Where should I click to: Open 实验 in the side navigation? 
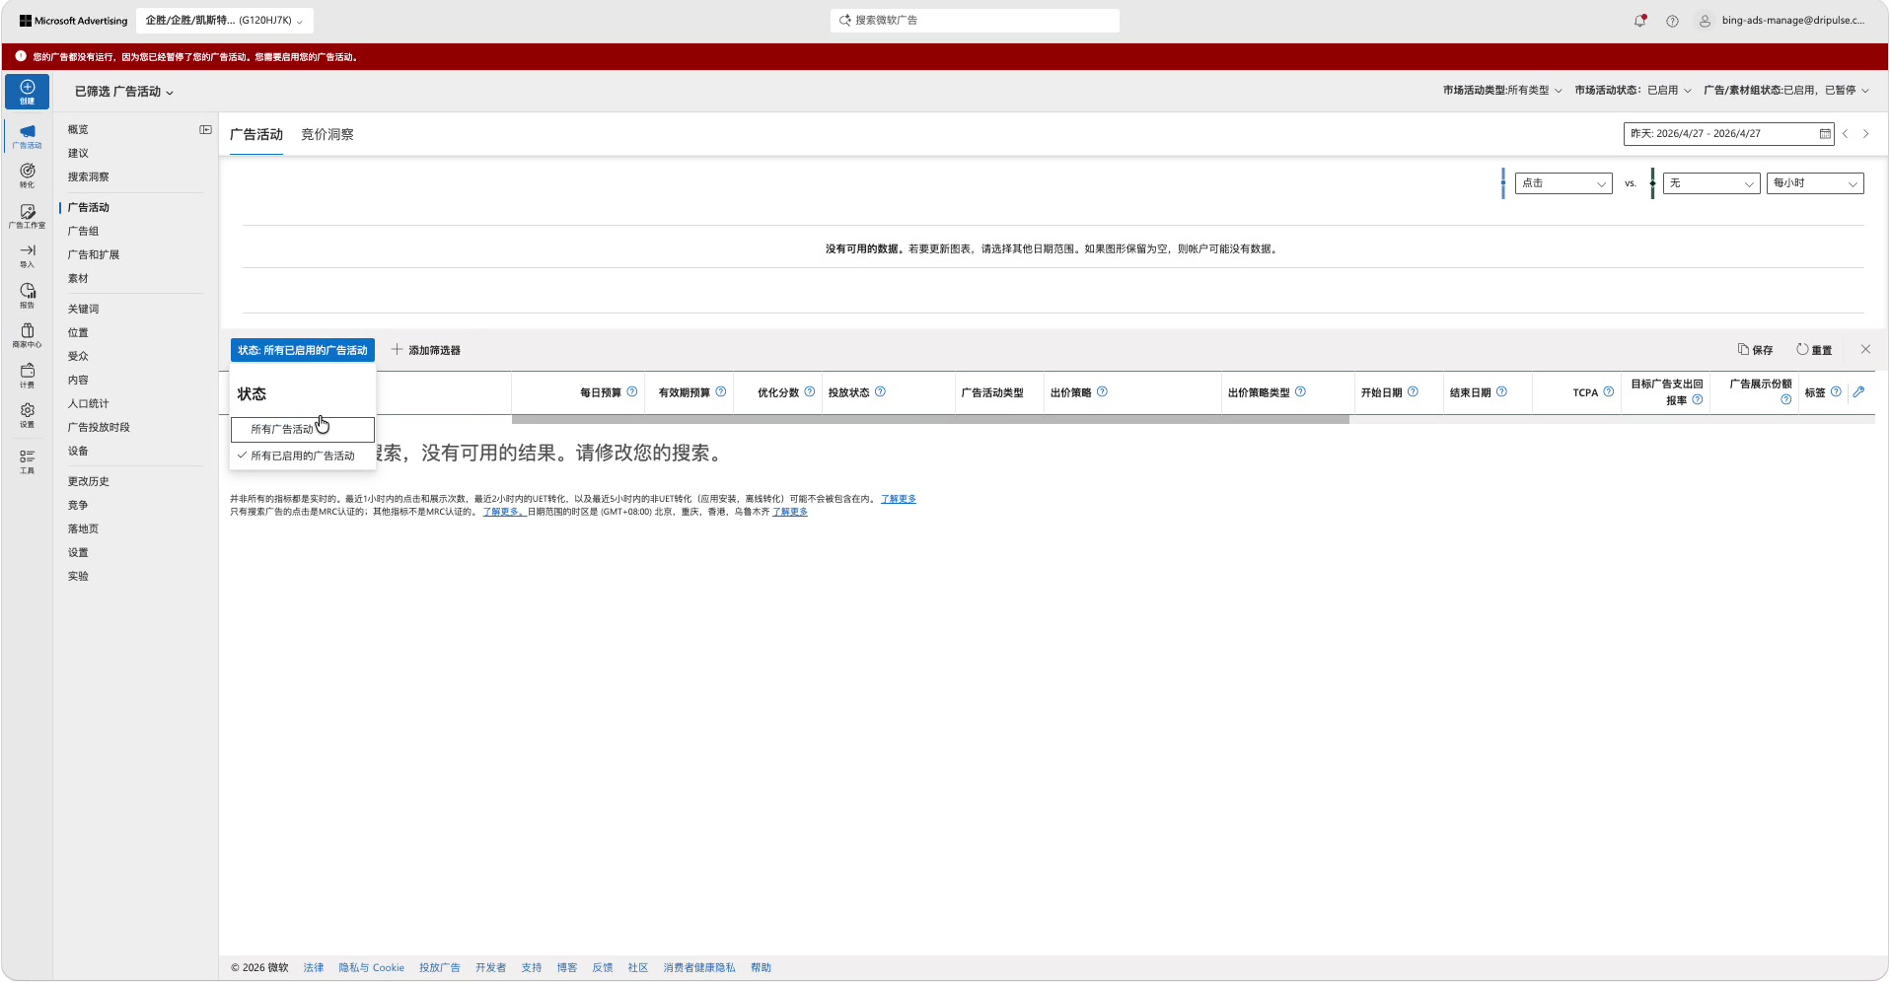coord(78,576)
